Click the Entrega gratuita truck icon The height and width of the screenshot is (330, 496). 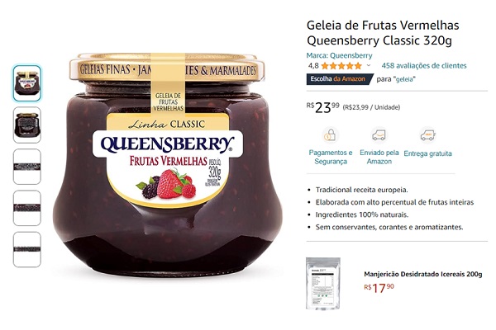tap(427, 135)
